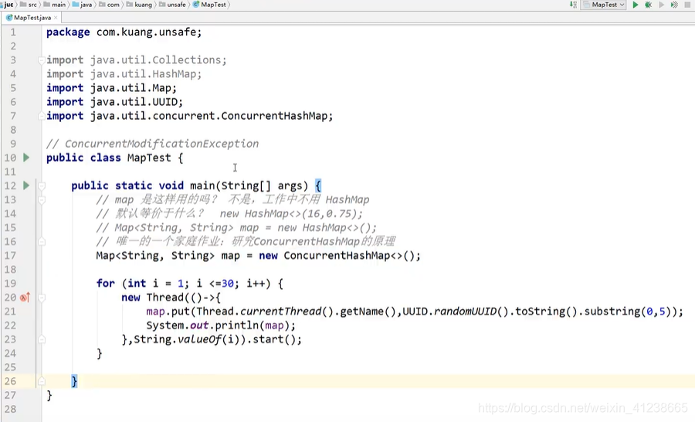Click method fold end marker on line 26
This screenshot has width=695, height=422.
coord(41,381)
